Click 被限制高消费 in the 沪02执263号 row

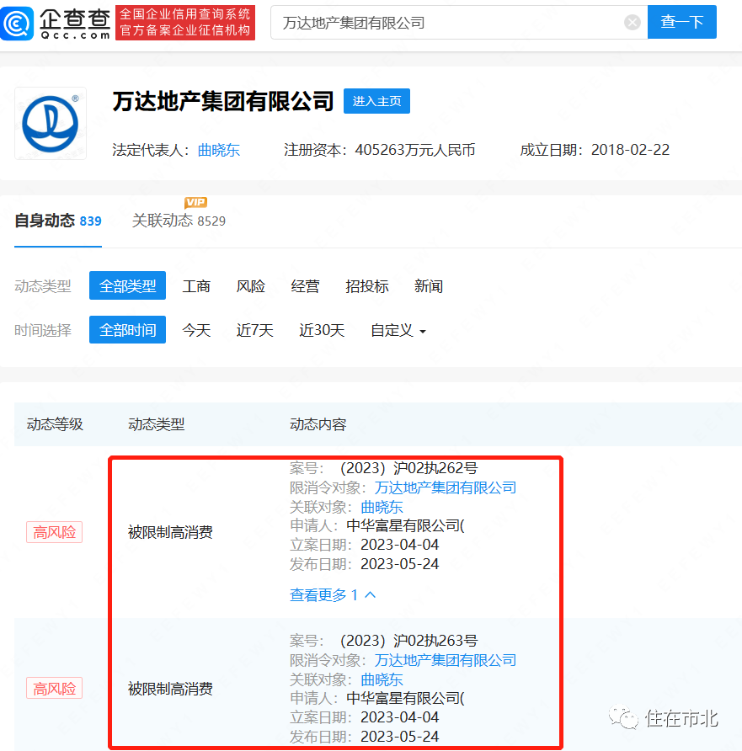click(170, 689)
